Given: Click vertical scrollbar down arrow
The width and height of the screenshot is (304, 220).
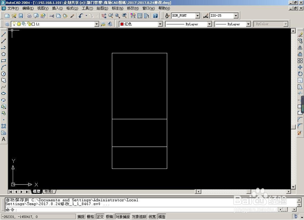Looking at the screenshot, I should [x=293, y=187].
